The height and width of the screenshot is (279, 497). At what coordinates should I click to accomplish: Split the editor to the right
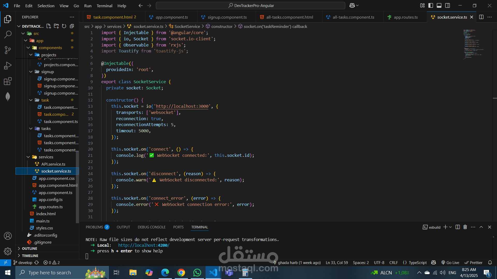tap(481, 17)
